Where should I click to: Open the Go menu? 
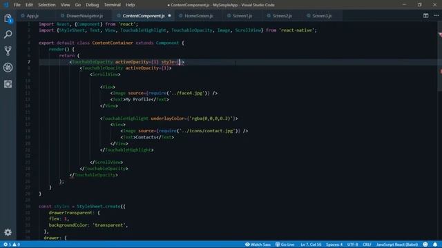78,5
